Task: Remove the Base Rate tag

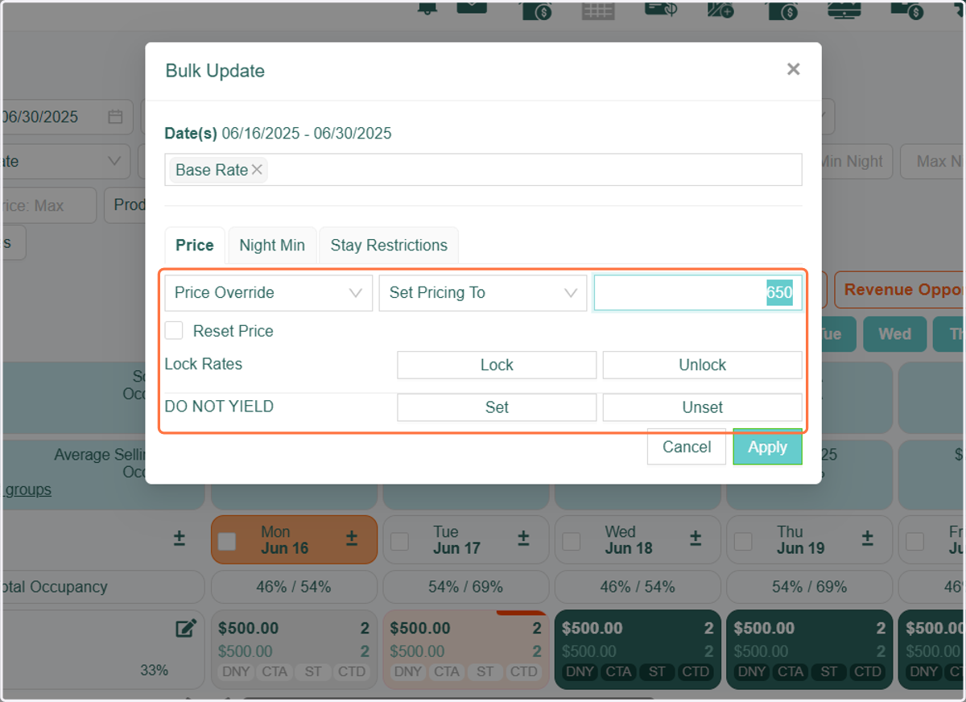Action: [257, 170]
